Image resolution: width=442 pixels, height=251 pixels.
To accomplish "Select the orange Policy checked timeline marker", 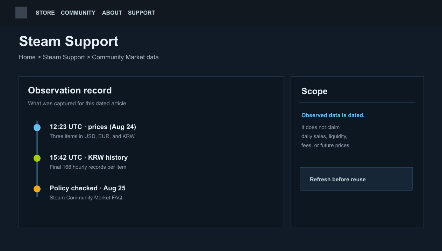I will click(37, 189).
